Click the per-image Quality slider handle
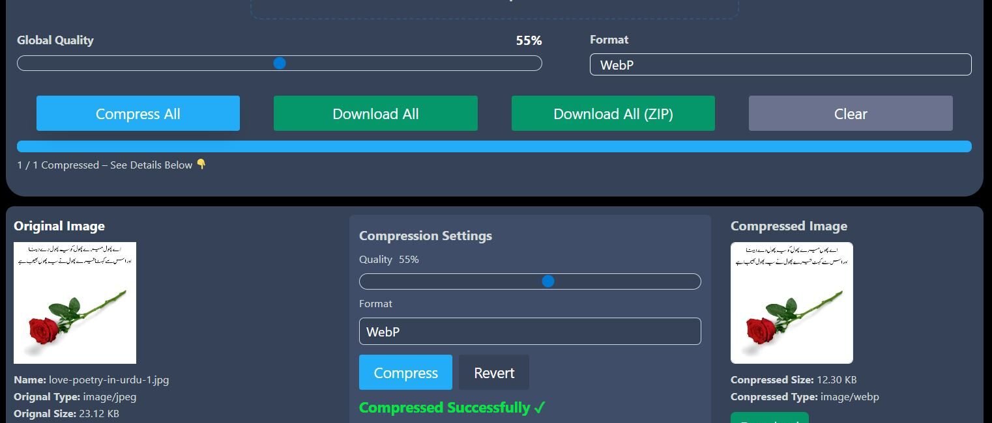 click(x=548, y=281)
